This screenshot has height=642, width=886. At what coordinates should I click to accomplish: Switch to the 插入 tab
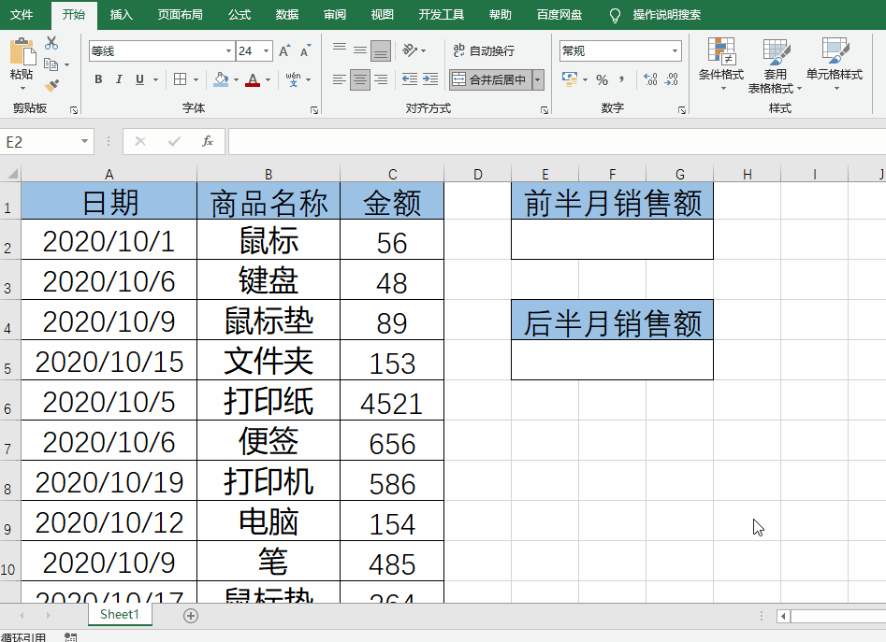click(121, 15)
